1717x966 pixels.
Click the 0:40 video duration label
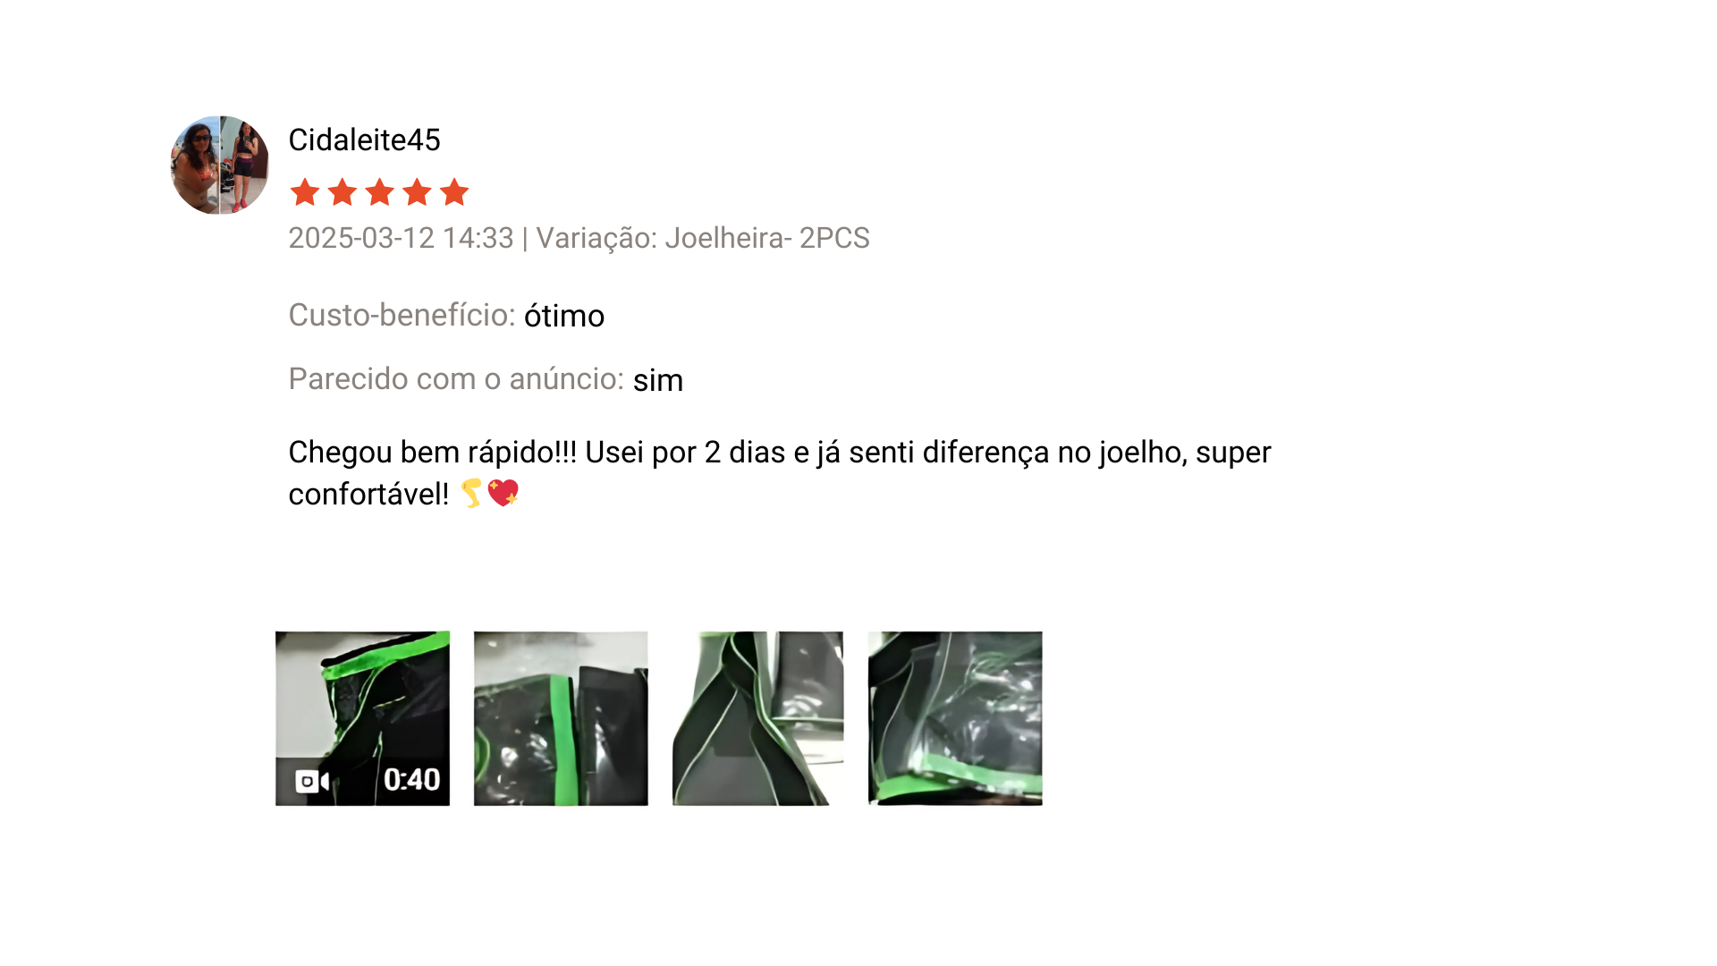point(411,780)
